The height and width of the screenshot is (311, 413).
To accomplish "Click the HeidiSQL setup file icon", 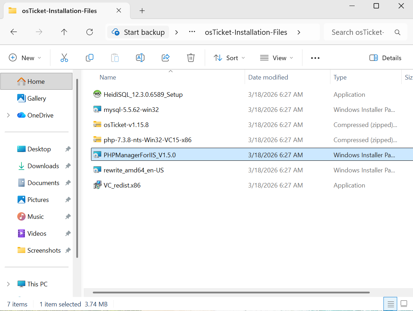I will tap(97, 94).
